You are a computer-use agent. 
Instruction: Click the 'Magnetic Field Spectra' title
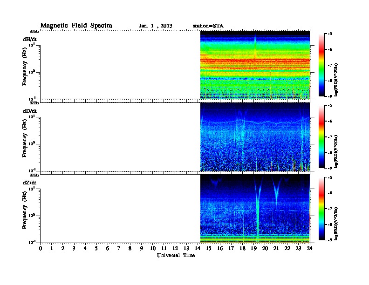click(x=76, y=26)
